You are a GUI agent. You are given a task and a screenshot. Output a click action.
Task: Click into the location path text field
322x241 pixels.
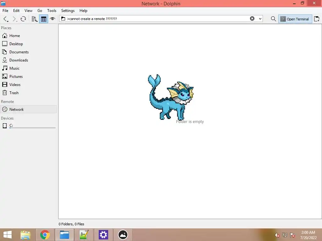[158, 19]
